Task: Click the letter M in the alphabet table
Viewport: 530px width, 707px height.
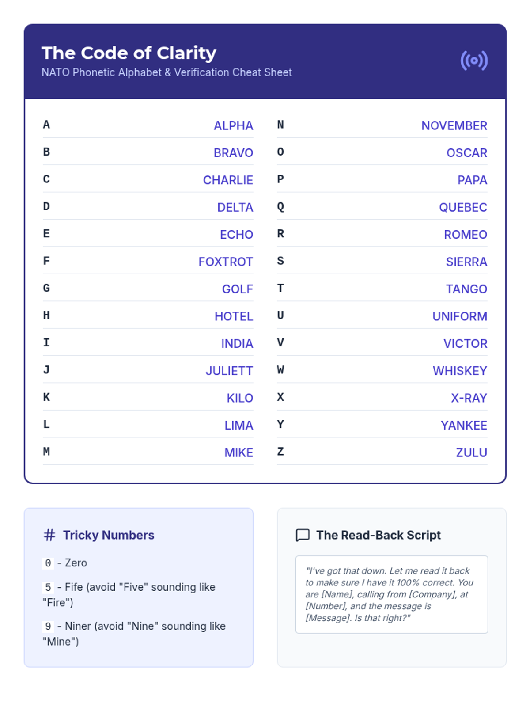Action: click(46, 452)
